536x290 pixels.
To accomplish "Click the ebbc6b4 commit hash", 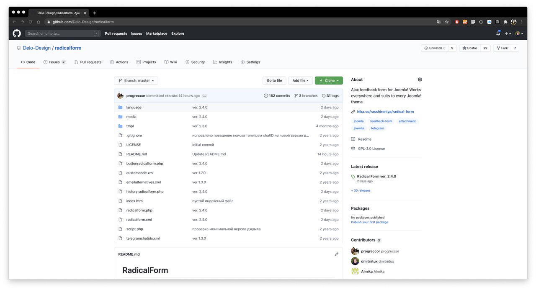I will [x=171, y=96].
